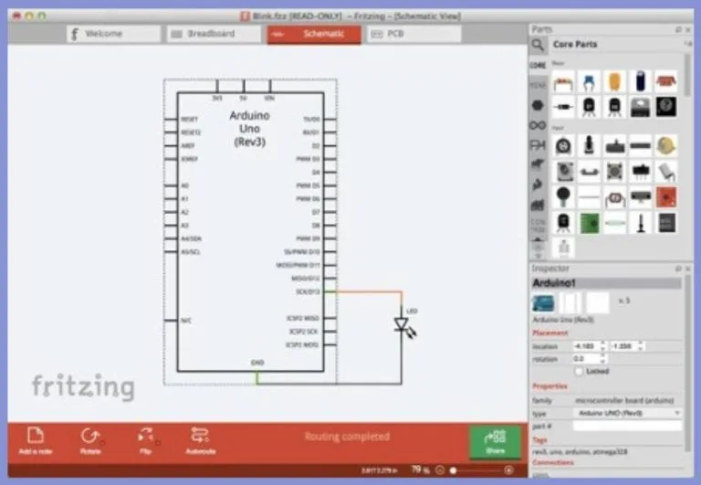Viewport: 701px width, 485px height.
Task: Click the zoom in button by the zoom slider
Action: click(508, 469)
